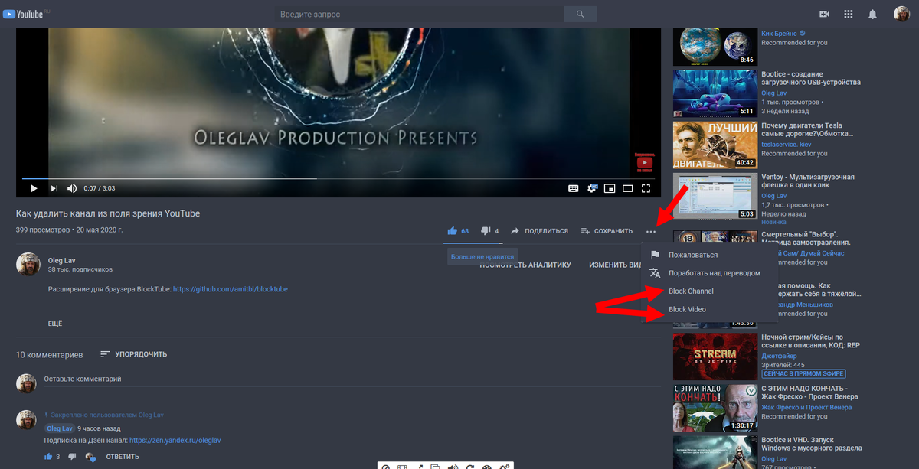Screen dimensions: 919x469
Task: Seek using the video progress bar
Action: [x=338, y=178]
